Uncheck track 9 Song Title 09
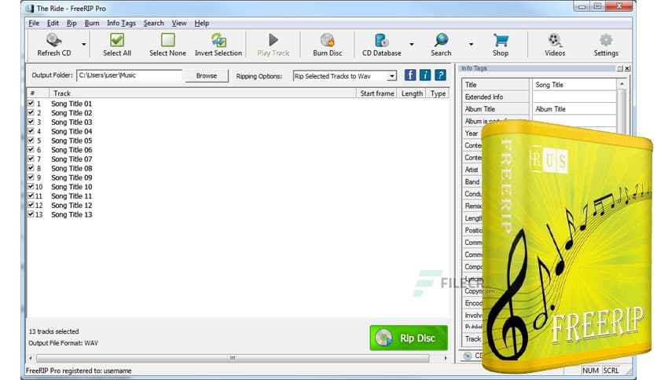 31,177
